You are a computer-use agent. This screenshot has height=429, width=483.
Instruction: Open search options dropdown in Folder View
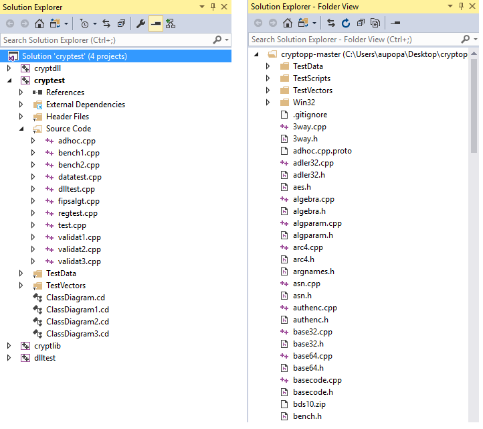coord(475,39)
